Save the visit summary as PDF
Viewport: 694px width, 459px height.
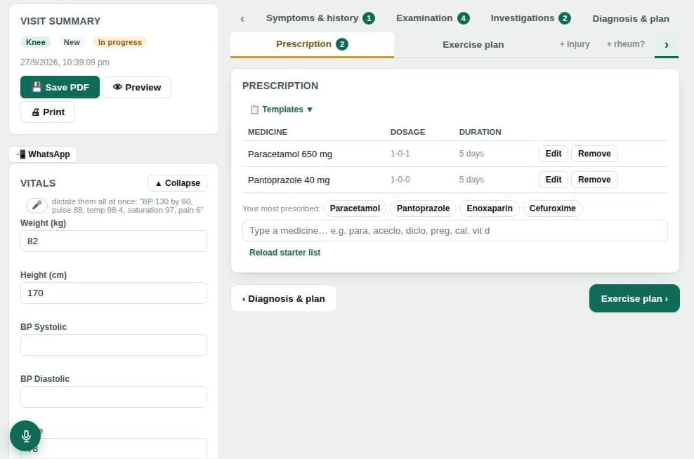[60, 87]
